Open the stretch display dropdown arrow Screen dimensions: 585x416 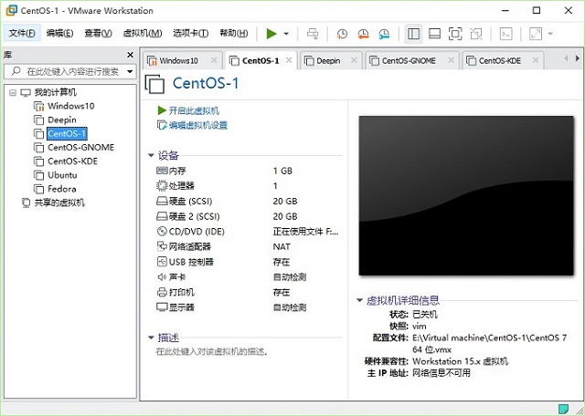click(550, 34)
